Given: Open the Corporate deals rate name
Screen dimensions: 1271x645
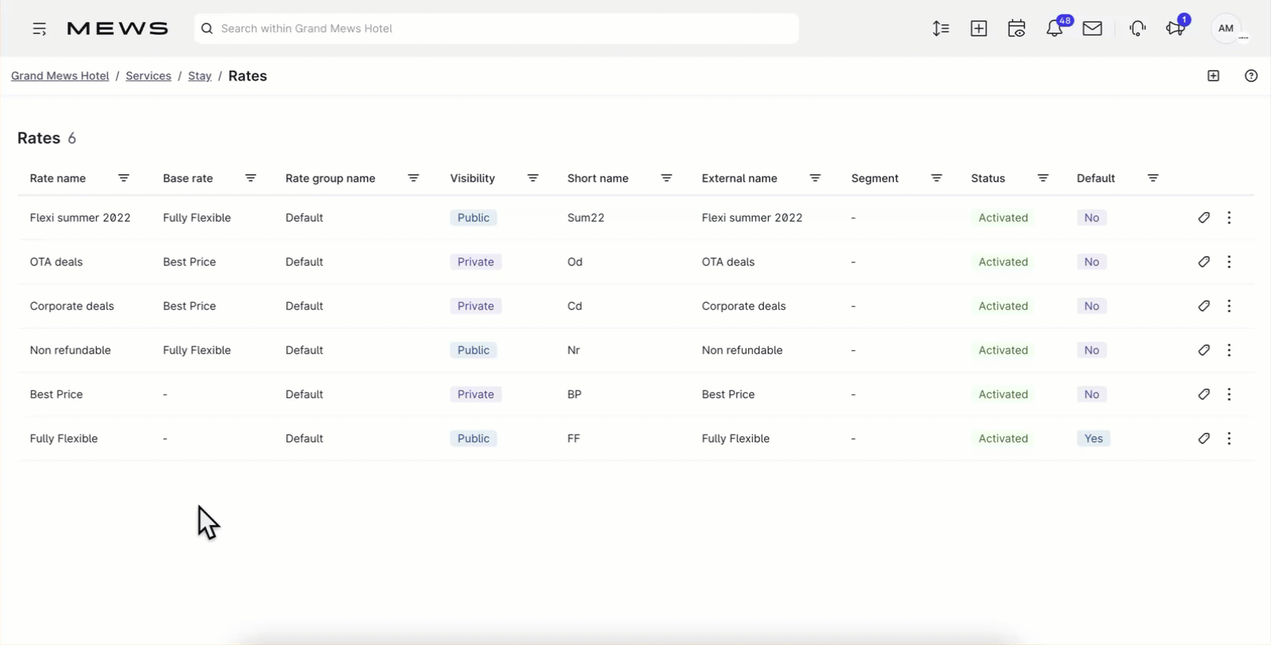Looking at the screenshot, I should 72,306.
